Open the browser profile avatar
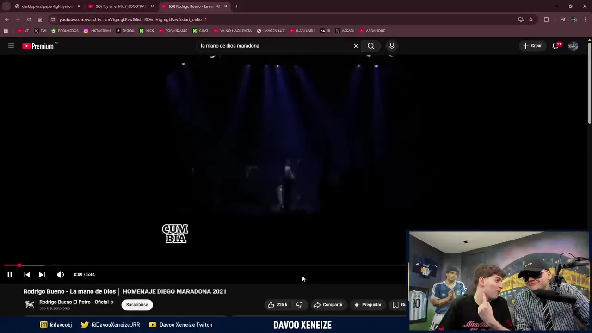The width and height of the screenshot is (592, 333). [574, 19]
